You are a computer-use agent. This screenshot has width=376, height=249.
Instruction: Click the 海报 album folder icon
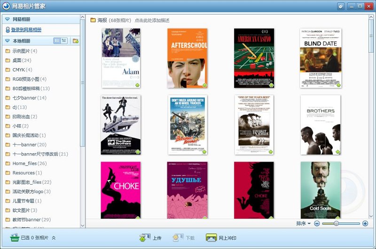click(x=93, y=20)
